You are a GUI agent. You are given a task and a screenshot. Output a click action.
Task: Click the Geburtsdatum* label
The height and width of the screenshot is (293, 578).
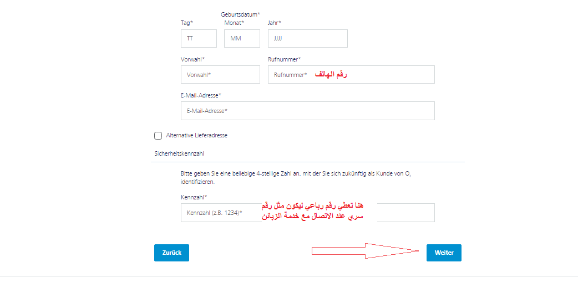pyautogui.click(x=240, y=15)
